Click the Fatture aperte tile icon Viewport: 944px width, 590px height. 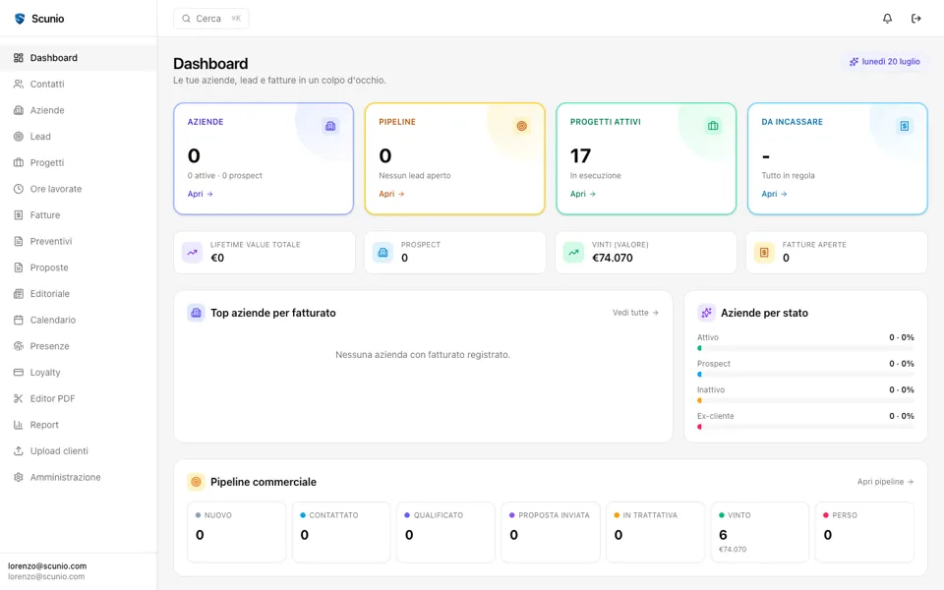(x=764, y=253)
